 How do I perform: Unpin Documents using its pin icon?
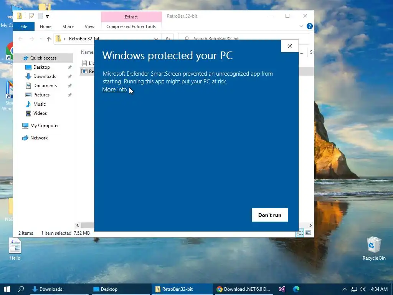70,86
